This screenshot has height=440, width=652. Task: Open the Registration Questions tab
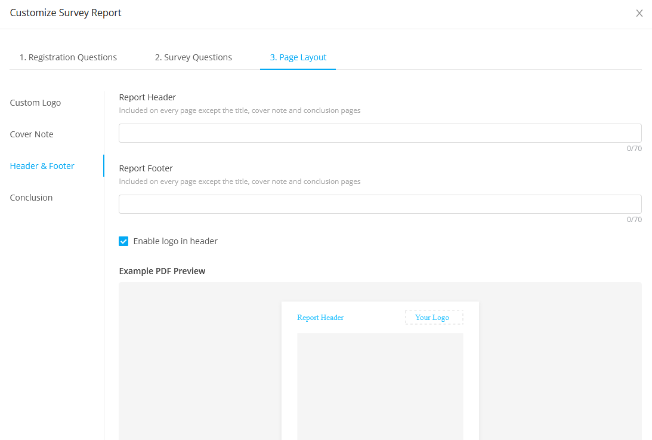click(x=68, y=57)
